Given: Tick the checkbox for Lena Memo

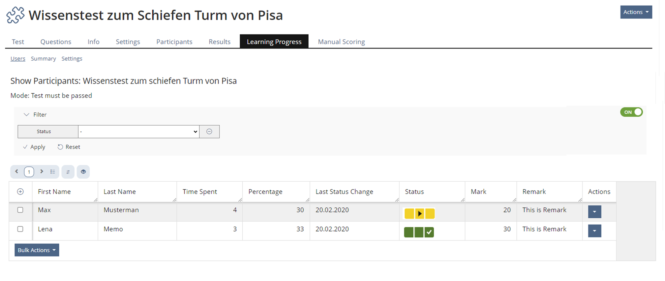Looking at the screenshot, I should pyautogui.click(x=20, y=229).
